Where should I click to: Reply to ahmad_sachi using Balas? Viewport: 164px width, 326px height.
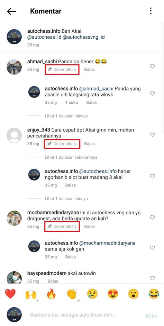click(x=89, y=70)
